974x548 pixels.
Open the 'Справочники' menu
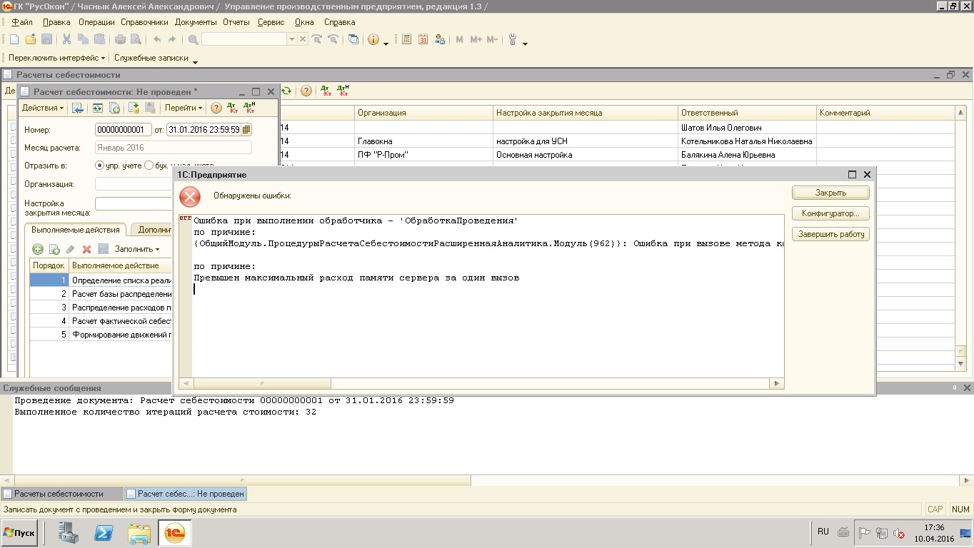pyautogui.click(x=144, y=22)
